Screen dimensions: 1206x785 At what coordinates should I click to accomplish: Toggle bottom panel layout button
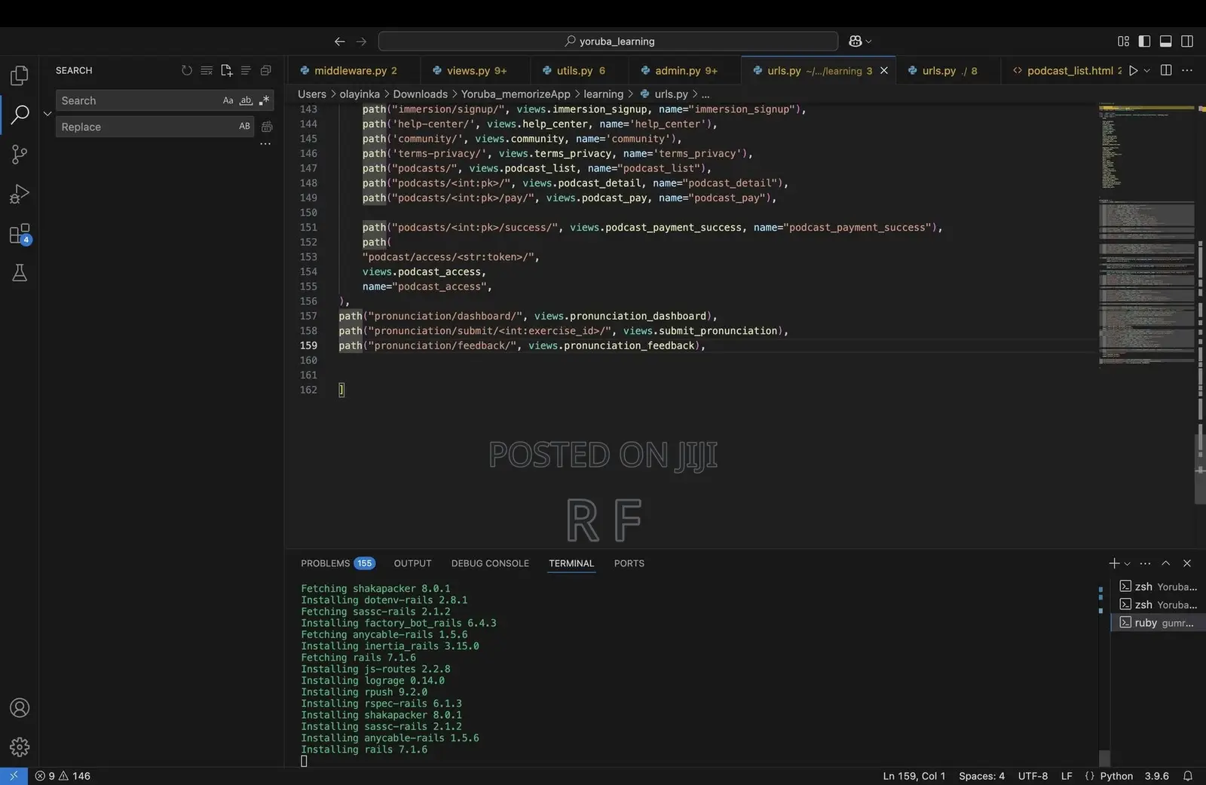[1165, 41]
